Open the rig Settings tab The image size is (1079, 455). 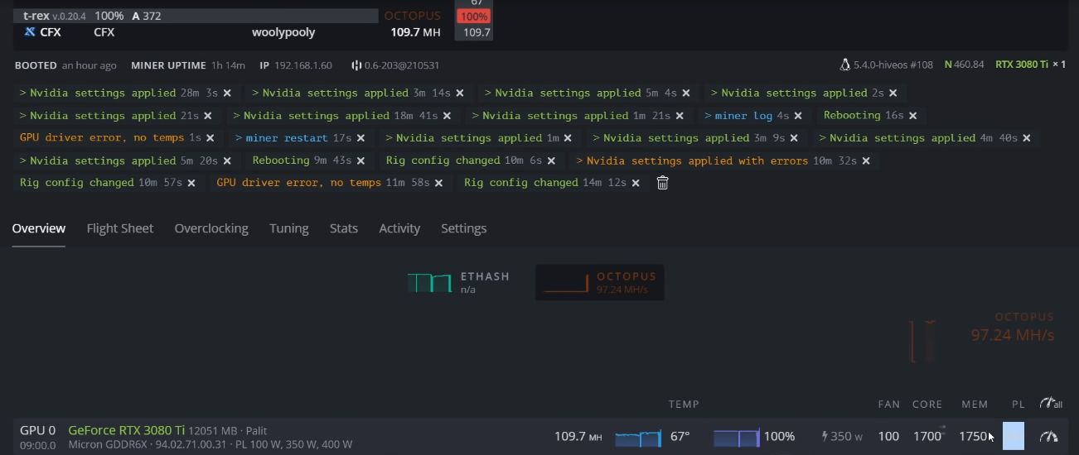[x=464, y=228]
